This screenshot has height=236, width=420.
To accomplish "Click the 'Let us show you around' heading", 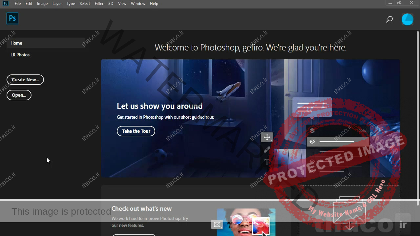I will pos(159,106).
